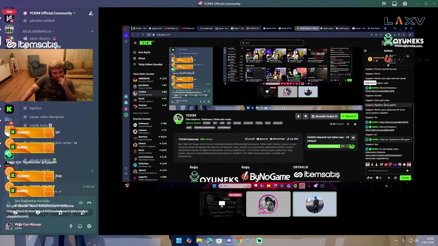Open yapay-zeka-danışman channel
This screenshot has height=246, width=438.
(47, 117)
